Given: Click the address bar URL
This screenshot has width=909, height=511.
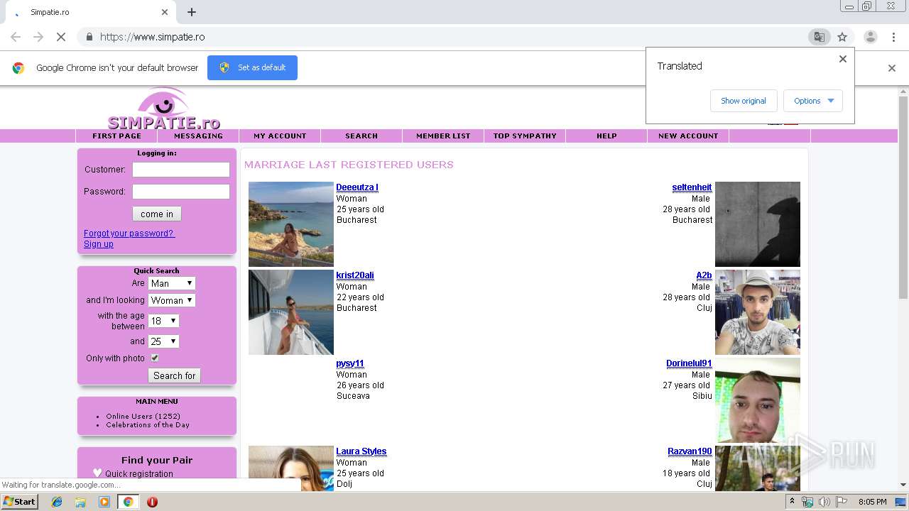Looking at the screenshot, I should (x=153, y=37).
